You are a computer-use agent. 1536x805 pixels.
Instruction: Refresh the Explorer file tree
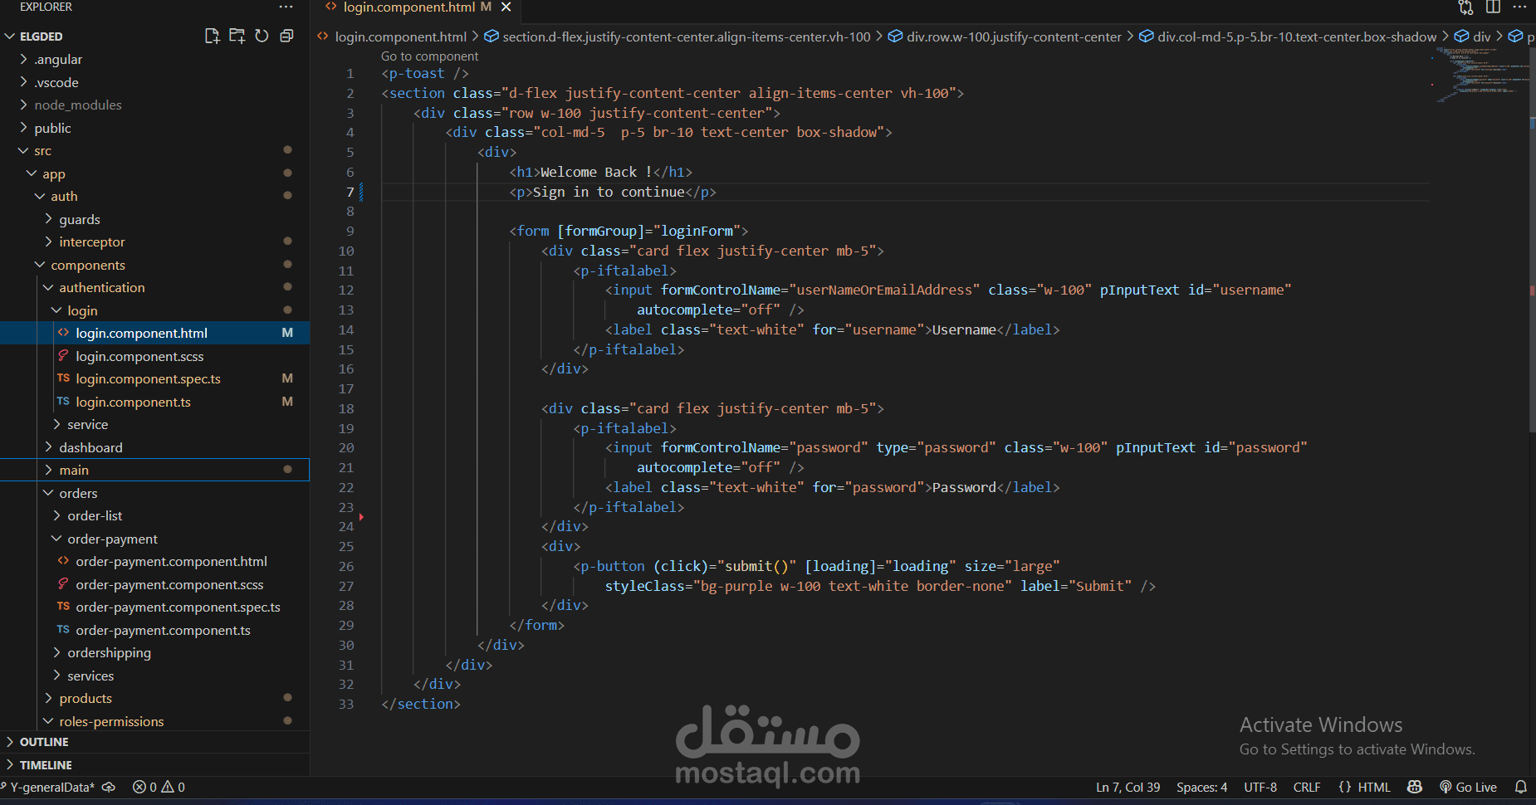tap(262, 36)
